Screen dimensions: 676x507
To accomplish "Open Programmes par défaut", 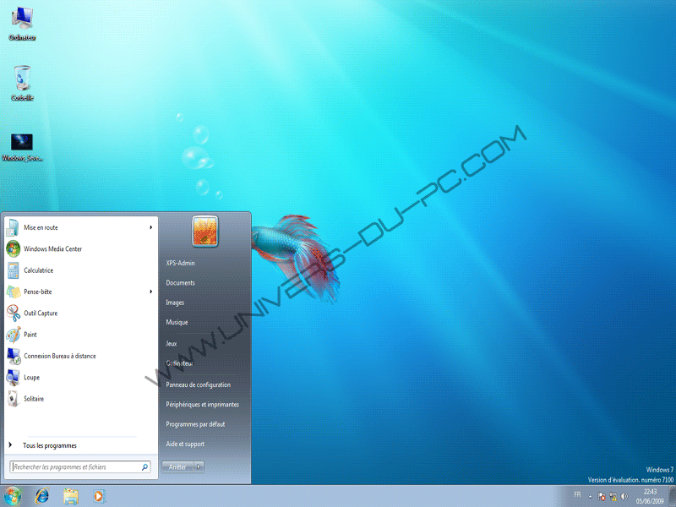I will point(195,424).
